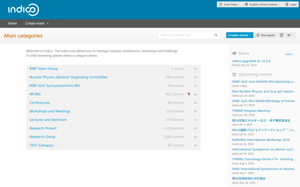Open the TEST Category link

[41, 146]
